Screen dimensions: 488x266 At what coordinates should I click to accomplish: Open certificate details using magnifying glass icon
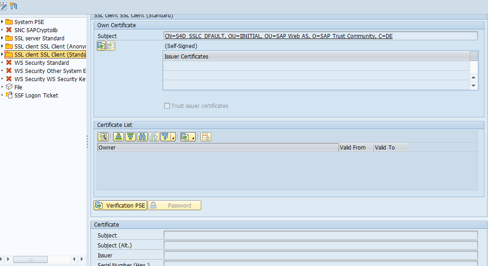[x=103, y=136]
